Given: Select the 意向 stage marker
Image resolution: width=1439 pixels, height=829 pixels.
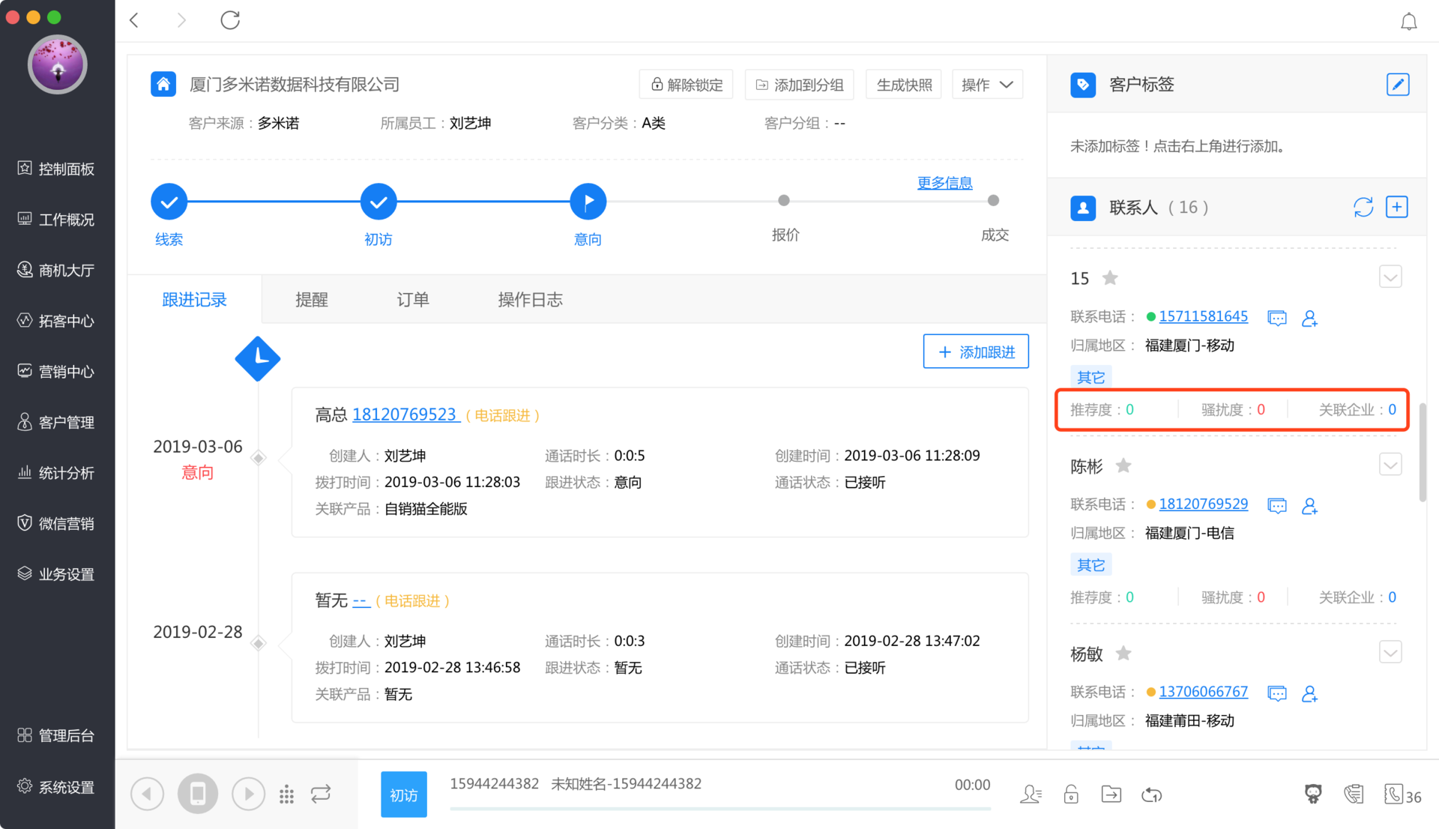Looking at the screenshot, I should tap(588, 202).
